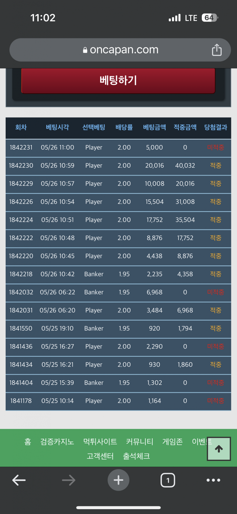237x514 pixels.
Task: Open the 게임존 link
Action: (173, 442)
